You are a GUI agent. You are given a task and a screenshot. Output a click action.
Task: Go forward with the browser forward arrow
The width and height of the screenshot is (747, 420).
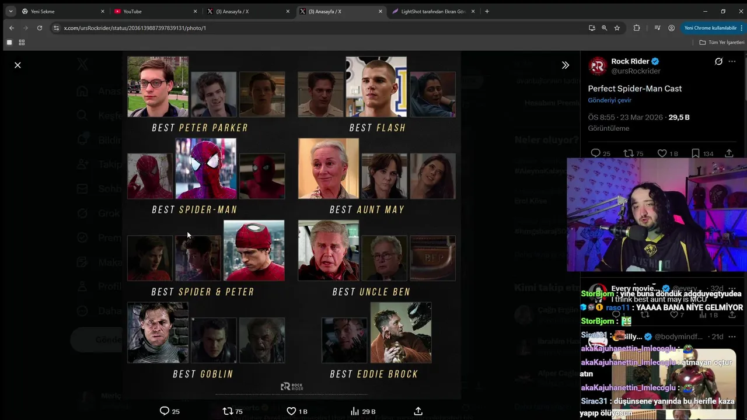pyautogui.click(x=26, y=27)
